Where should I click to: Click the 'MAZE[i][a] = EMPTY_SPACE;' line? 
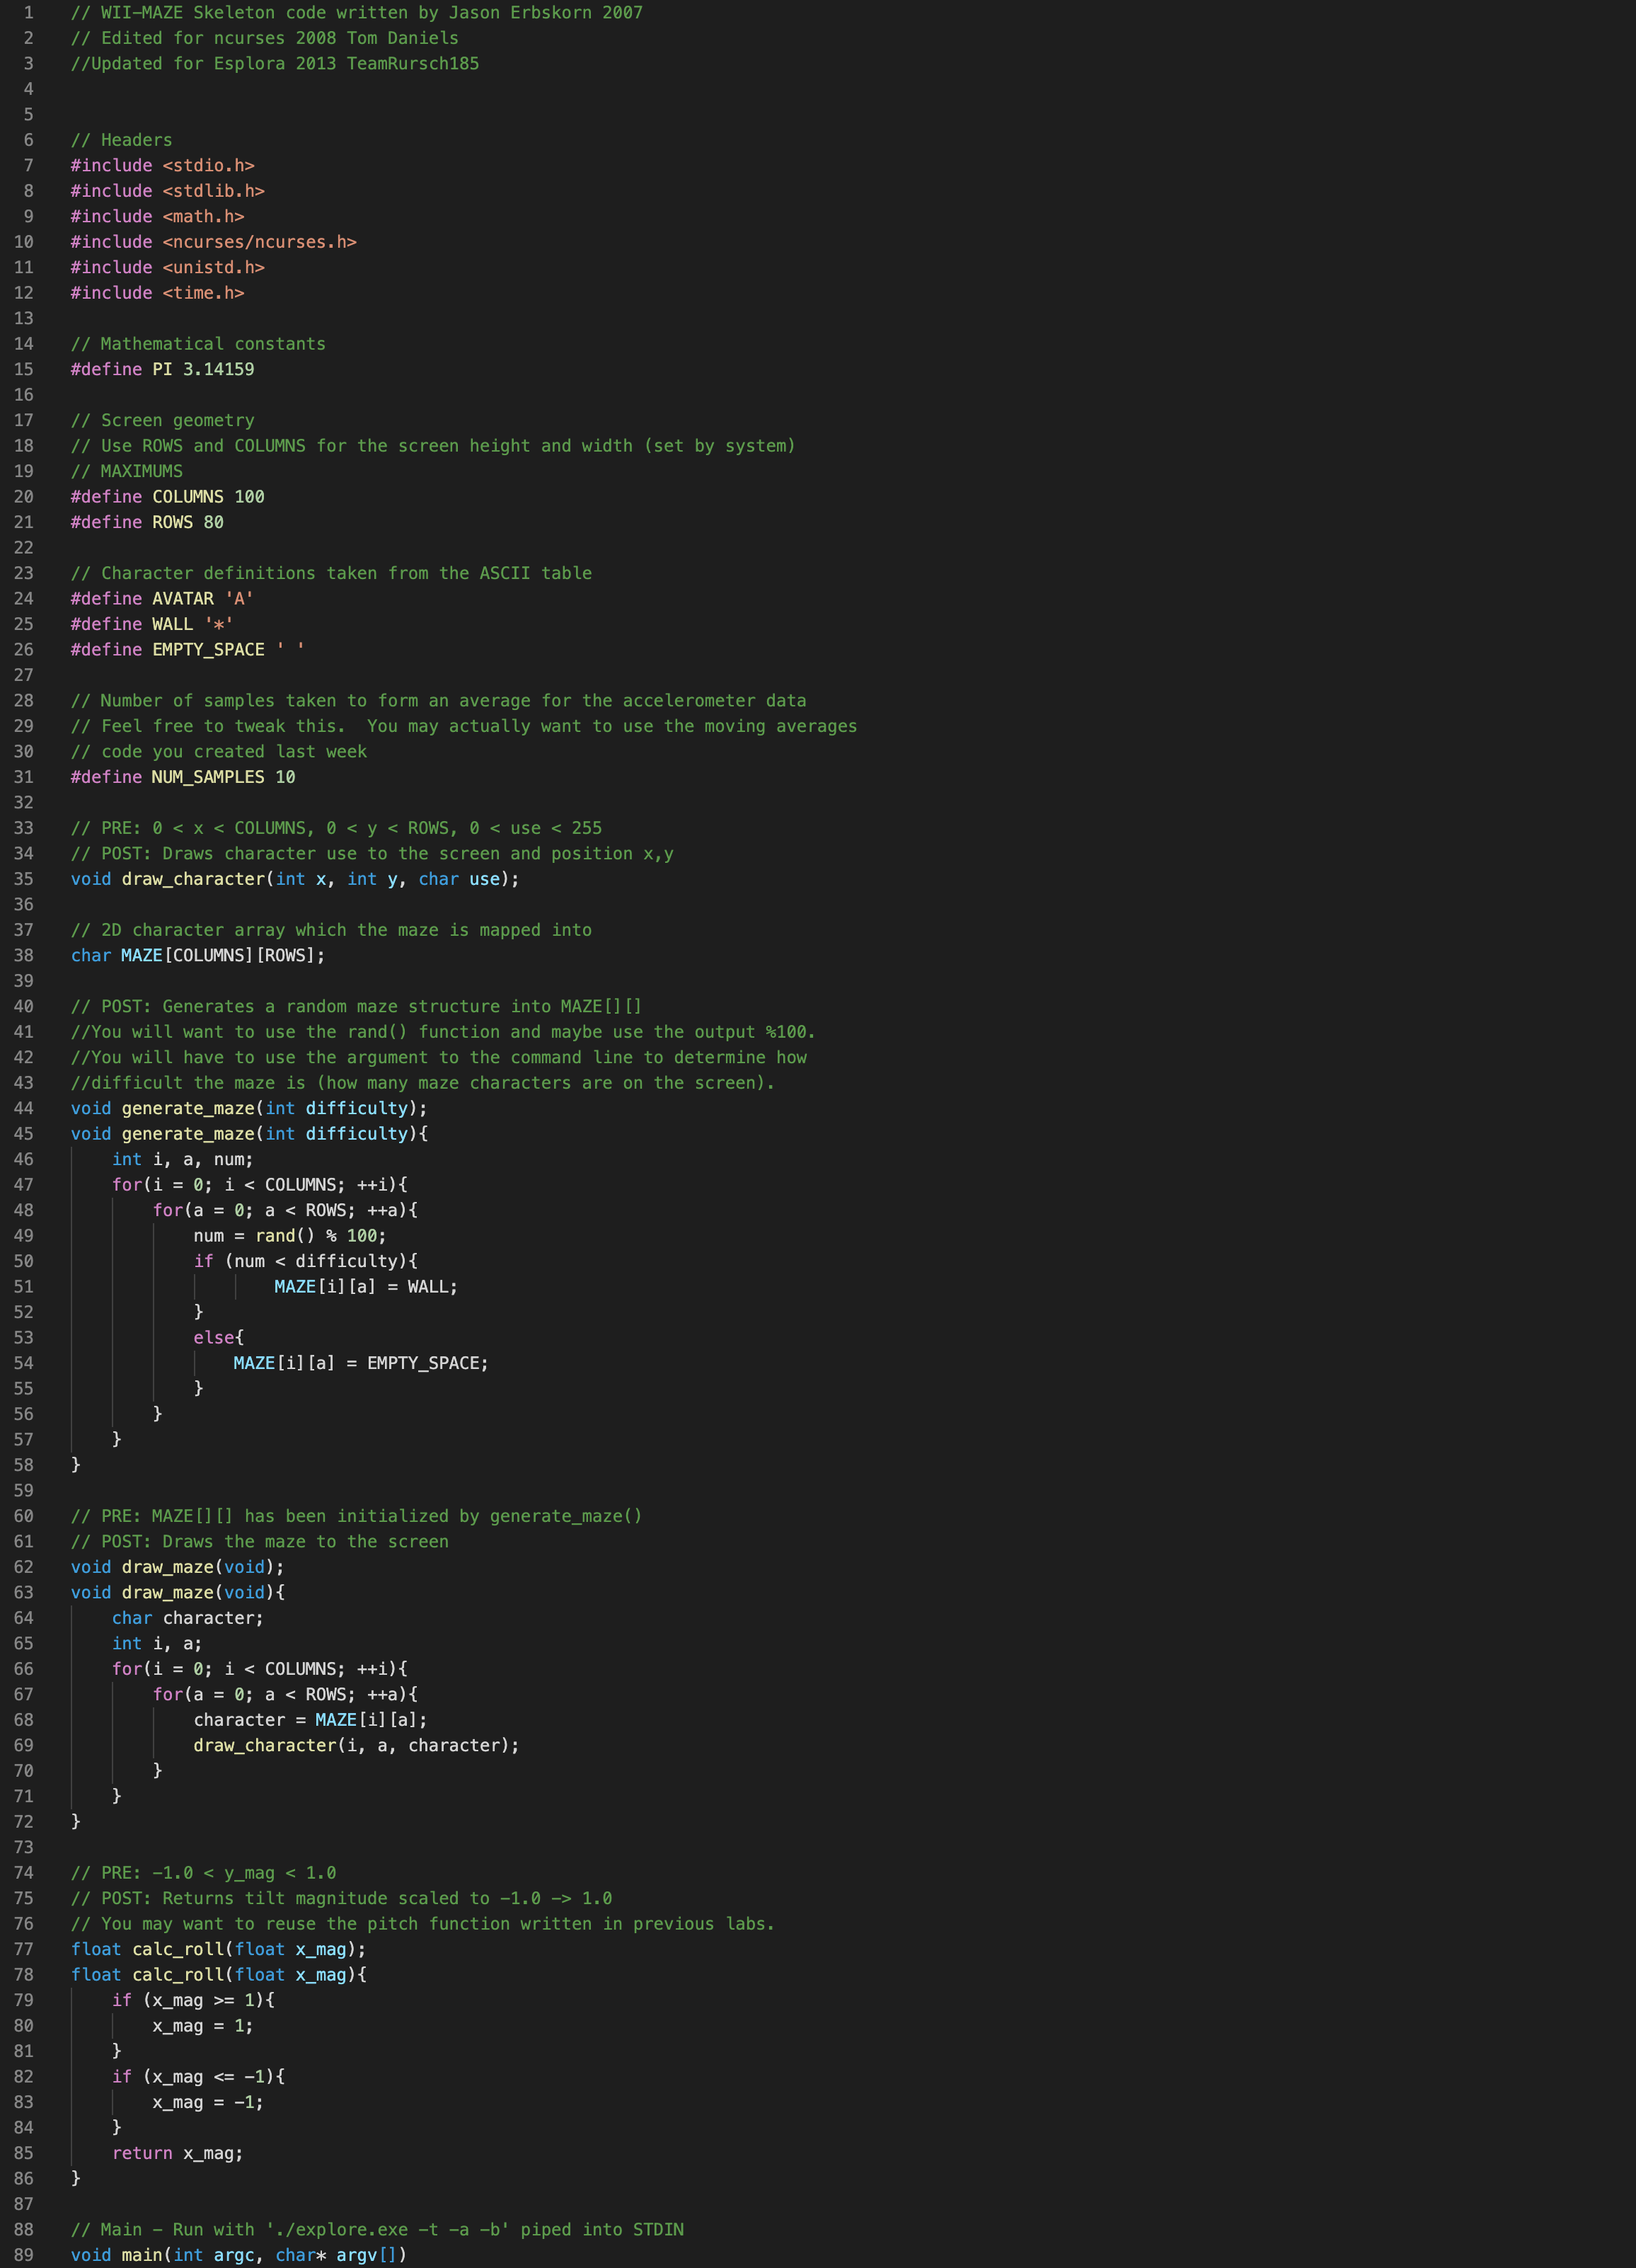click(x=361, y=1363)
